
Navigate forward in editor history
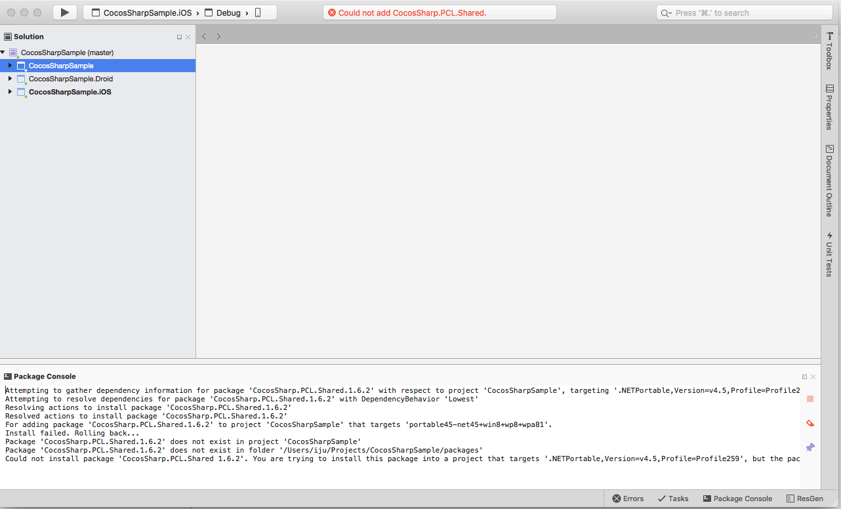218,36
